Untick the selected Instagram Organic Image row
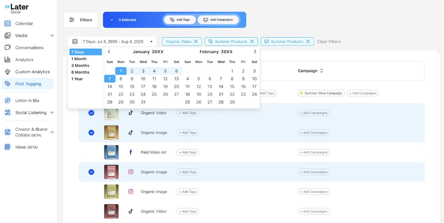Screen dimensions: 444x223 [x=91, y=172]
